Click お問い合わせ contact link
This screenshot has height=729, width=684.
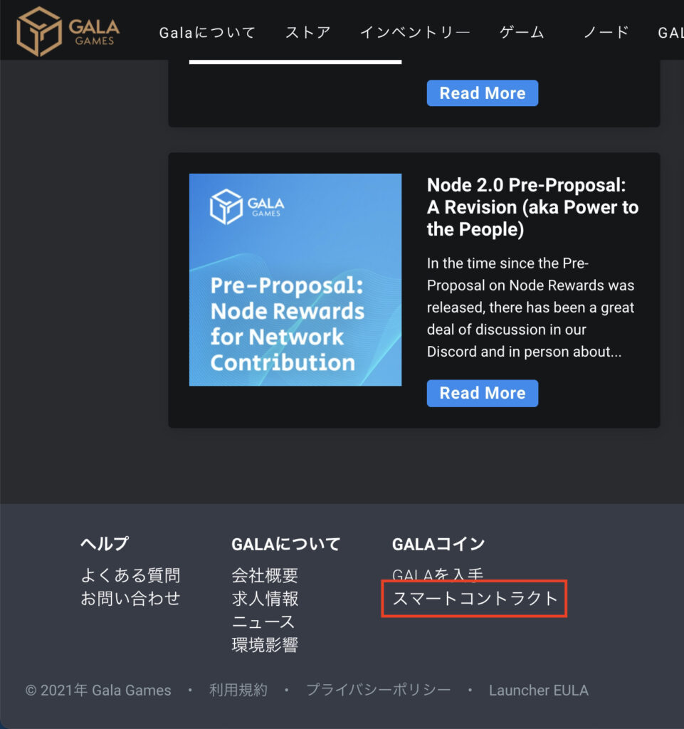130,598
